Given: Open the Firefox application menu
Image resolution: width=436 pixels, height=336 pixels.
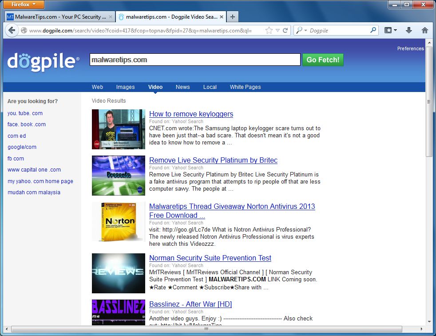Looking at the screenshot, I should tap(24, 4).
